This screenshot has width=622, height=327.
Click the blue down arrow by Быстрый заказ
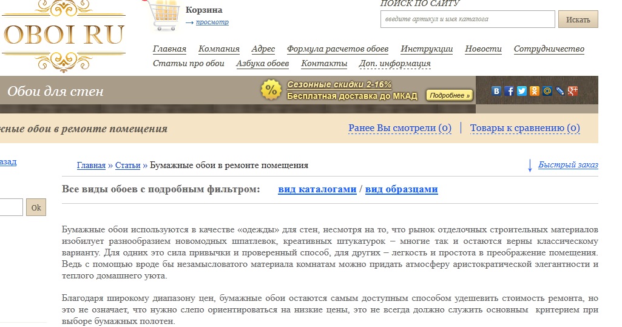pyautogui.click(x=530, y=166)
